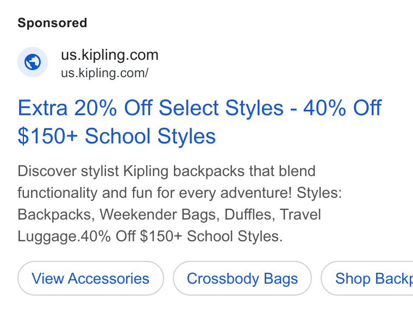
Task: Click the Discover stylist description line
Action: click(x=166, y=171)
